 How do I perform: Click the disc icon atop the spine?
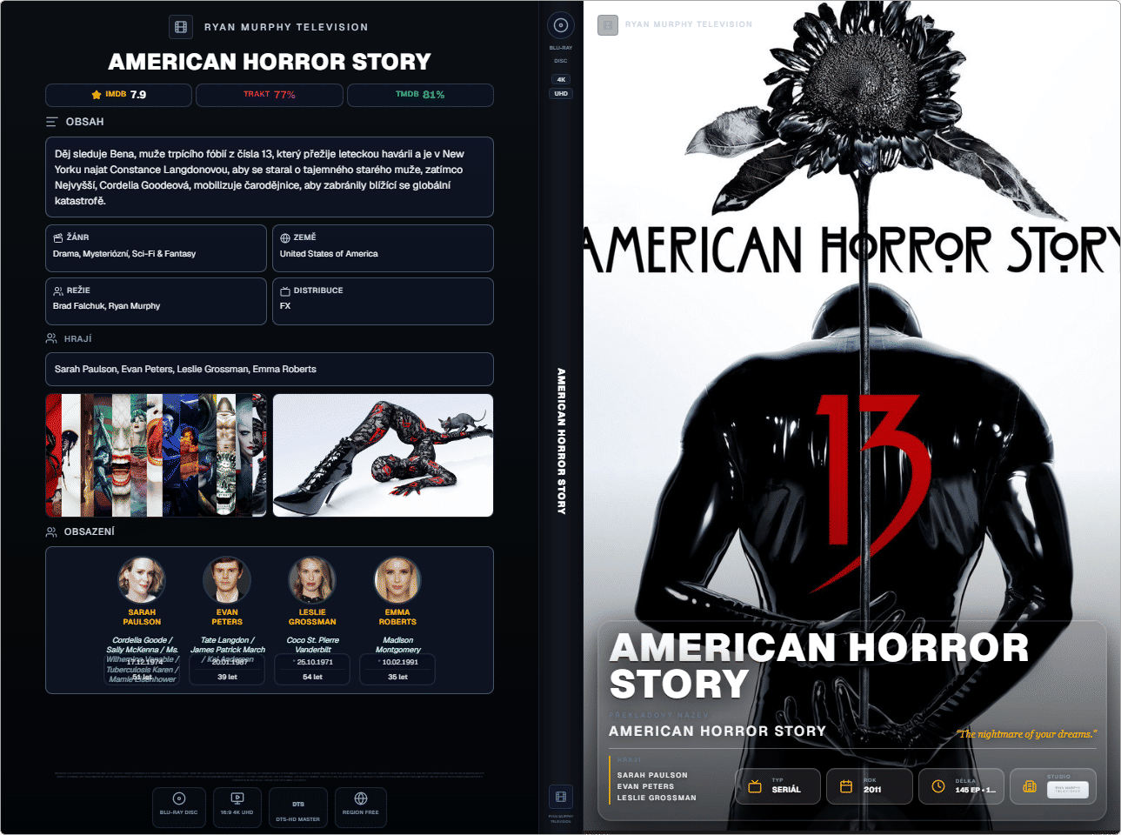[561, 25]
